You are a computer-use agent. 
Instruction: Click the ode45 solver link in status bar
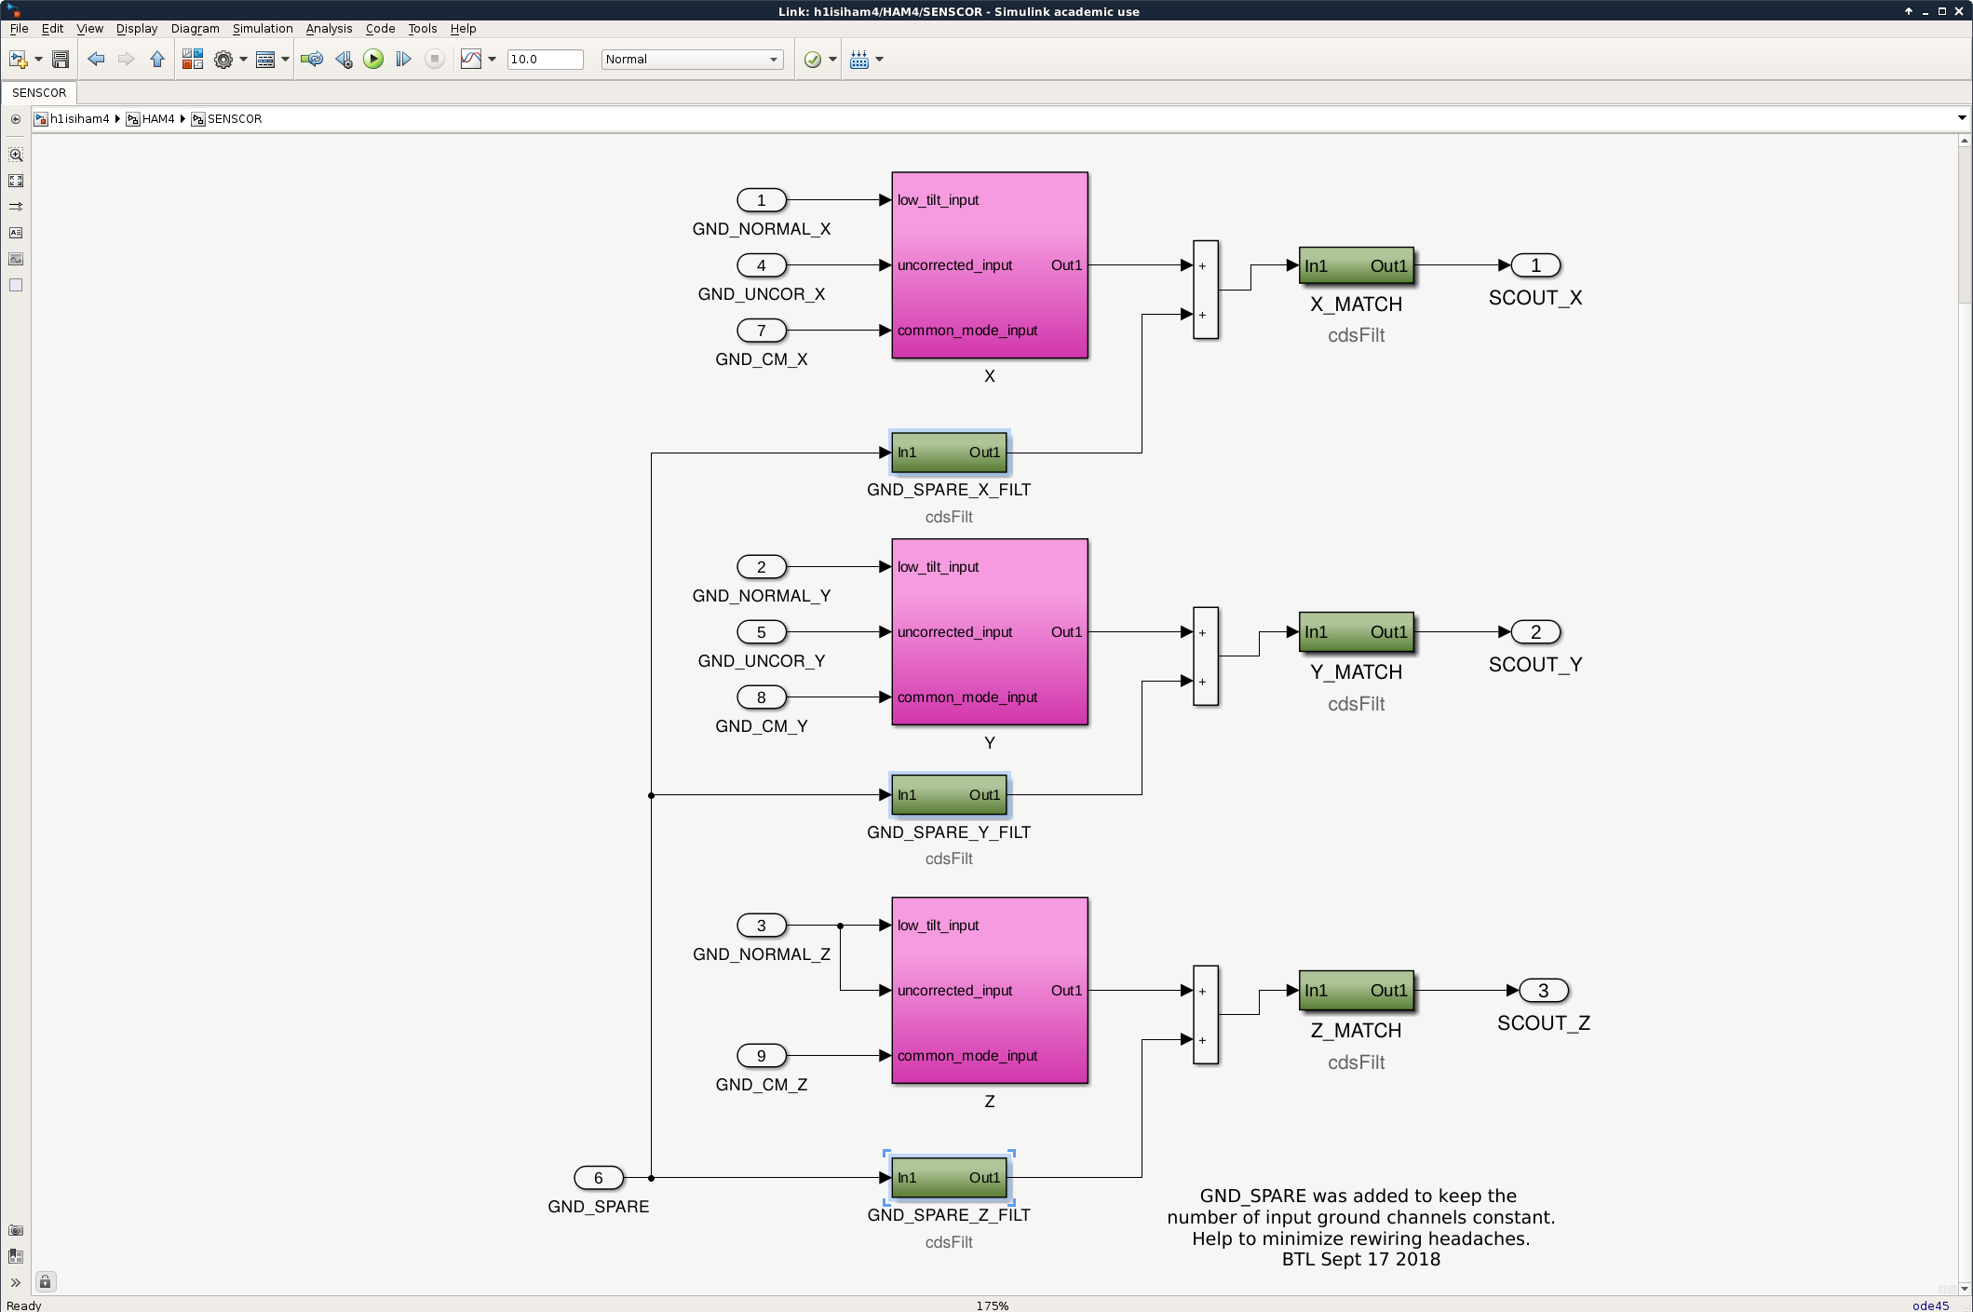pyautogui.click(x=1930, y=1305)
